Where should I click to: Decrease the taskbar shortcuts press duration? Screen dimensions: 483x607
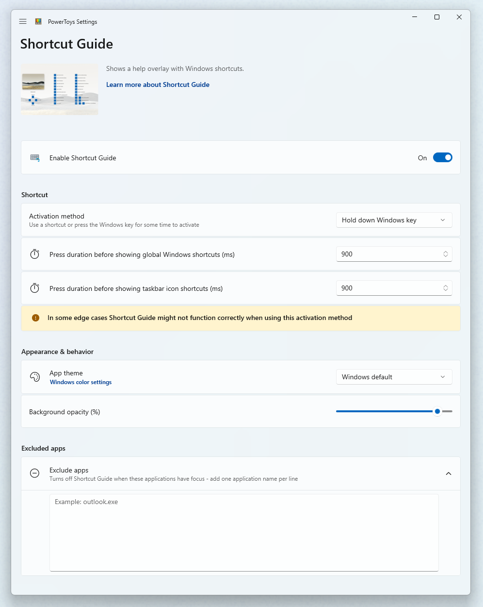click(445, 290)
